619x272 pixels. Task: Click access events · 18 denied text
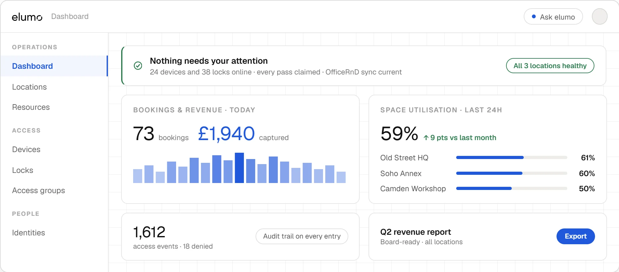tap(173, 246)
